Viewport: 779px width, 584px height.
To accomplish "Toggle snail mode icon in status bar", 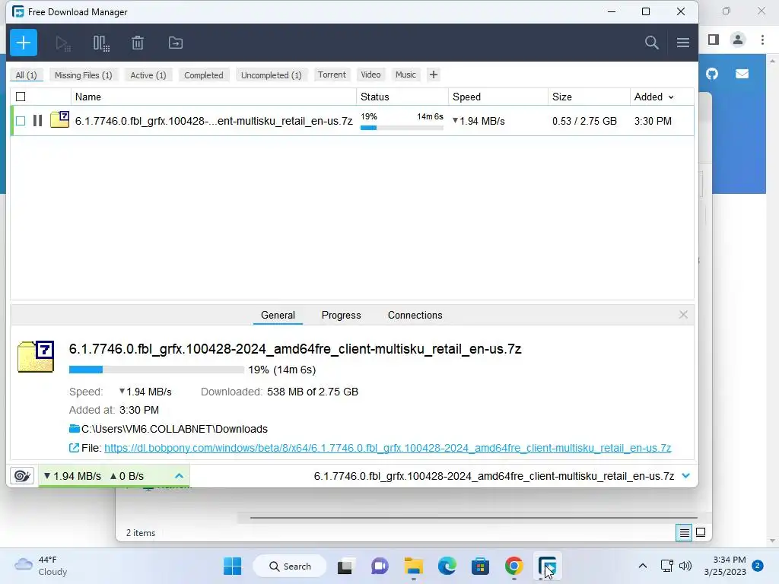I will tap(22, 476).
